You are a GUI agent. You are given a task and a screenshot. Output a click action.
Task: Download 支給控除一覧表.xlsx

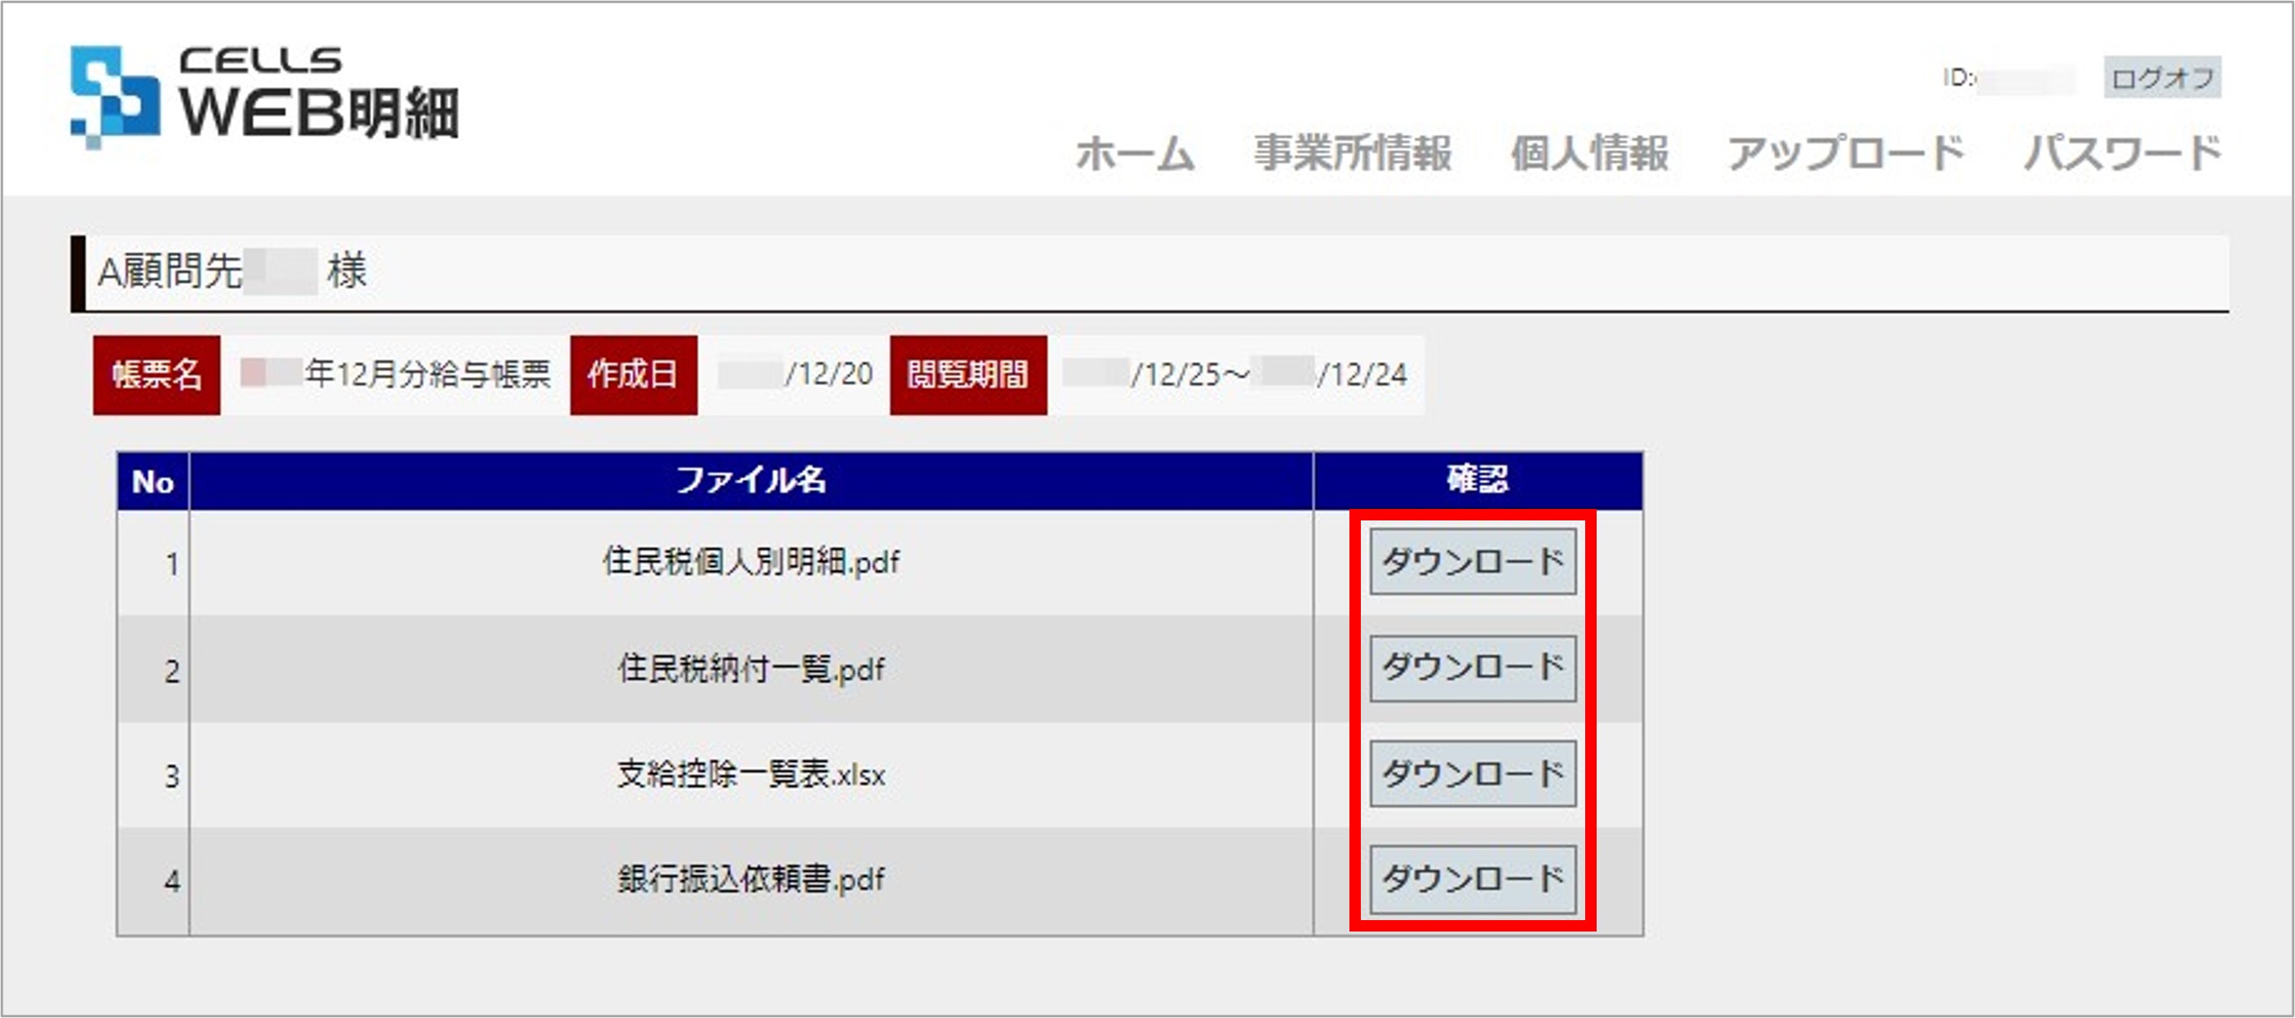coord(1473,774)
